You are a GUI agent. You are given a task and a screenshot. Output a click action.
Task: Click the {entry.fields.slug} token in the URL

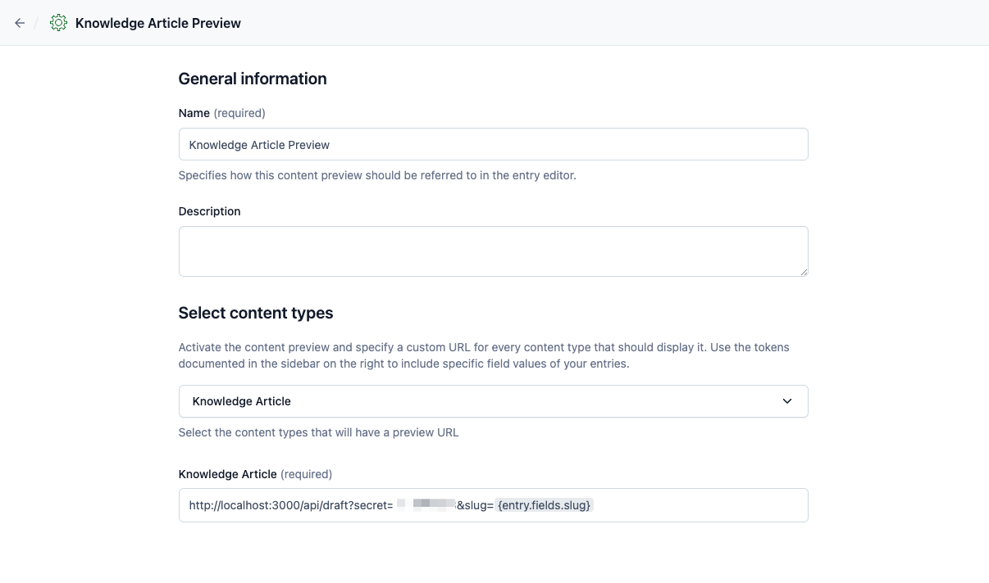coord(545,504)
